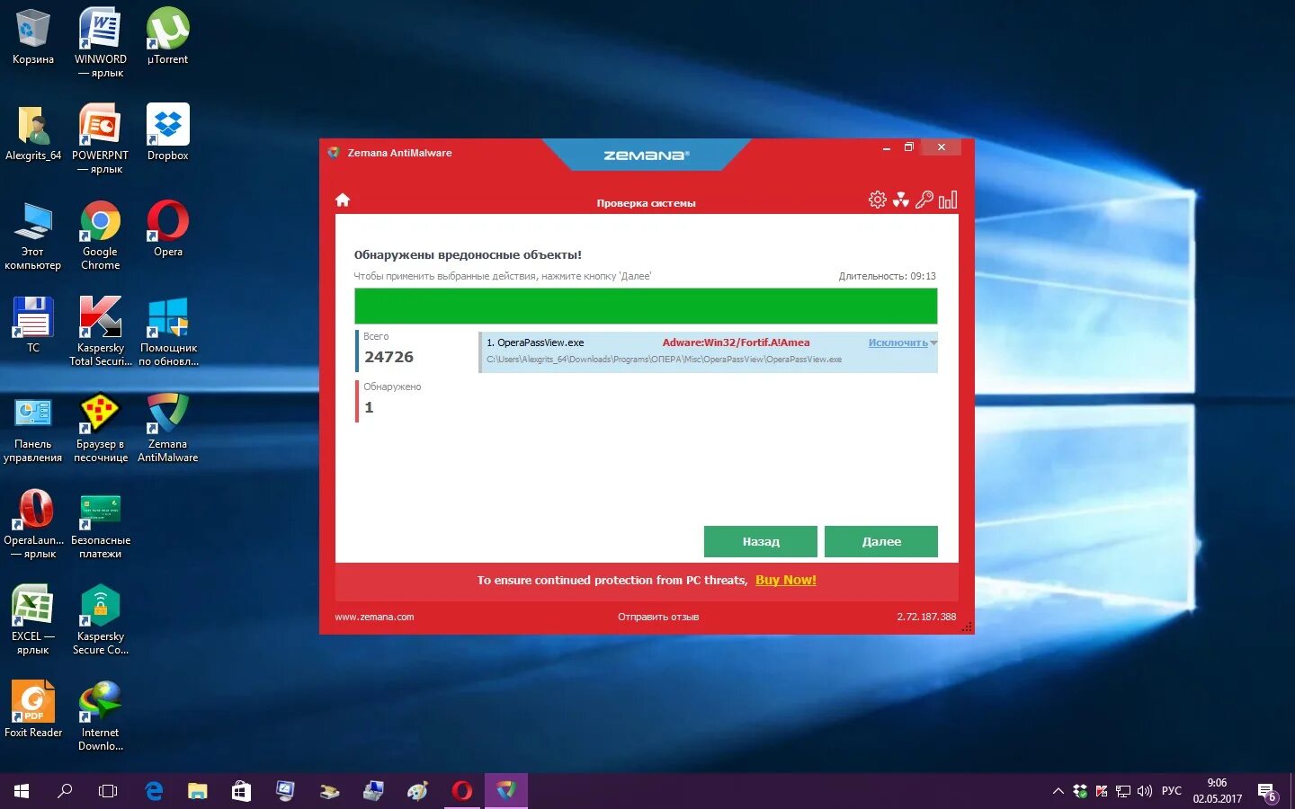
Task: Select the Kaspersky Secure Connection desktop icon
Action: (101, 620)
